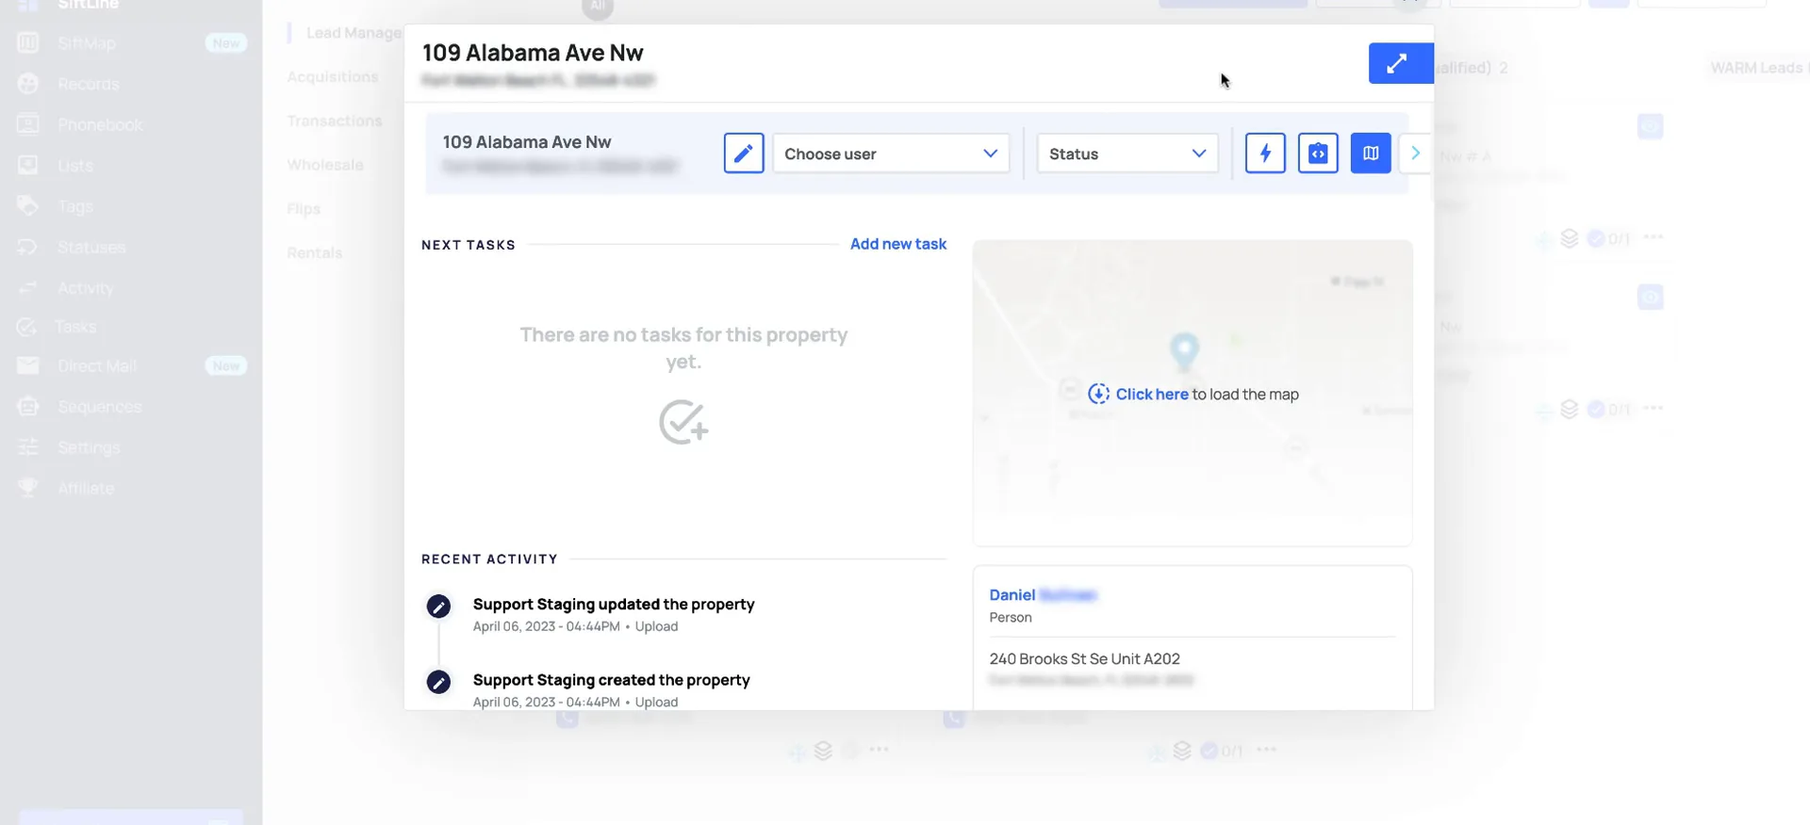Click the 240 Brooks St Se Unit A202 address
1810x825 pixels.
tap(1084, 659)
